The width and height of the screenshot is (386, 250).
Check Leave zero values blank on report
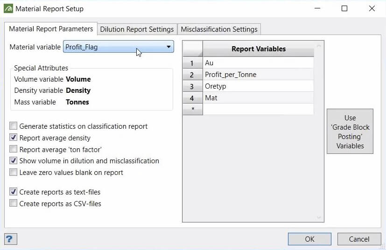pos(13,172)
